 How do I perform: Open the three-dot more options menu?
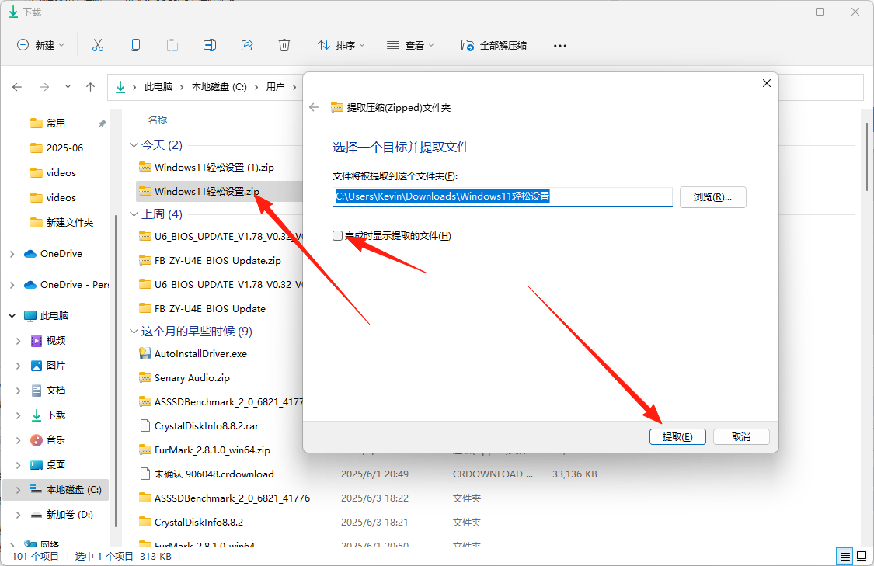(559, 45)
